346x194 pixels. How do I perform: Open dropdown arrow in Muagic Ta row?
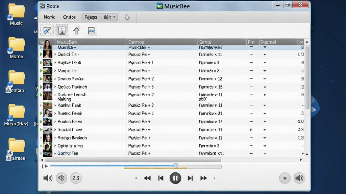pyautogui.click(x=265, y=71)
